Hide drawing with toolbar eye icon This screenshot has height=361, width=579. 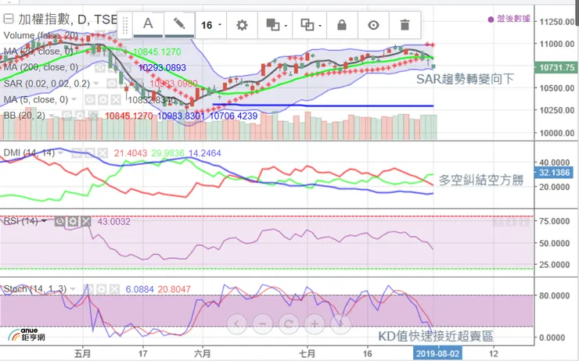(x=373, y=25)
